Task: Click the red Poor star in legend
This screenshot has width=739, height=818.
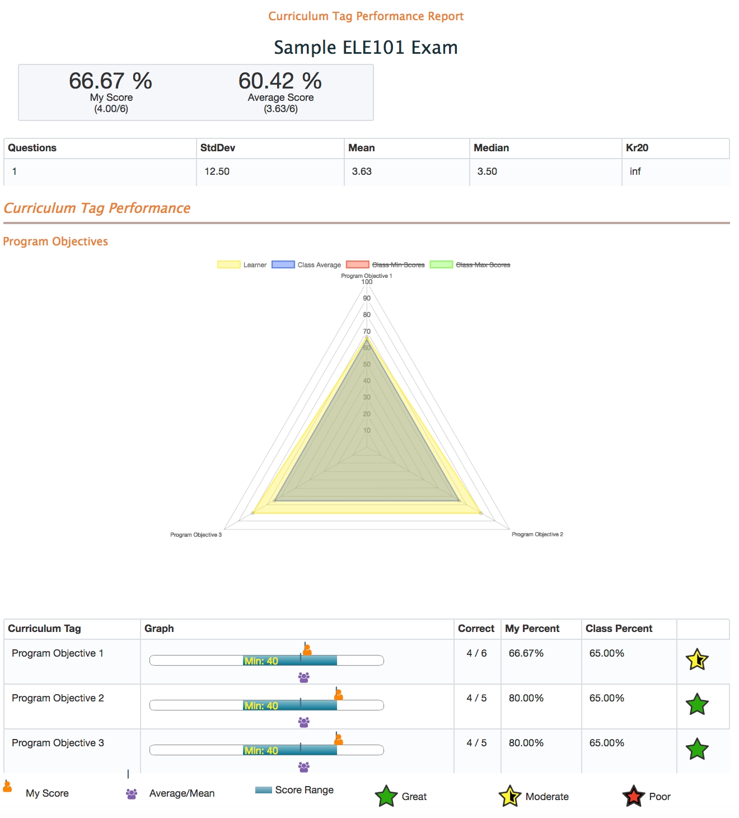Action: (633, 796)
